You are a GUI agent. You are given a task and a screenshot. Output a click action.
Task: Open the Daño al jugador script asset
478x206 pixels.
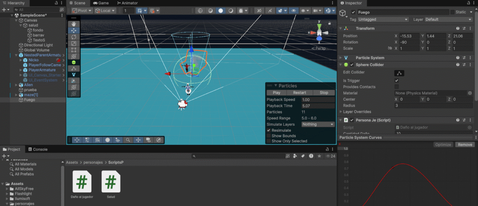(x=81, y=181)
